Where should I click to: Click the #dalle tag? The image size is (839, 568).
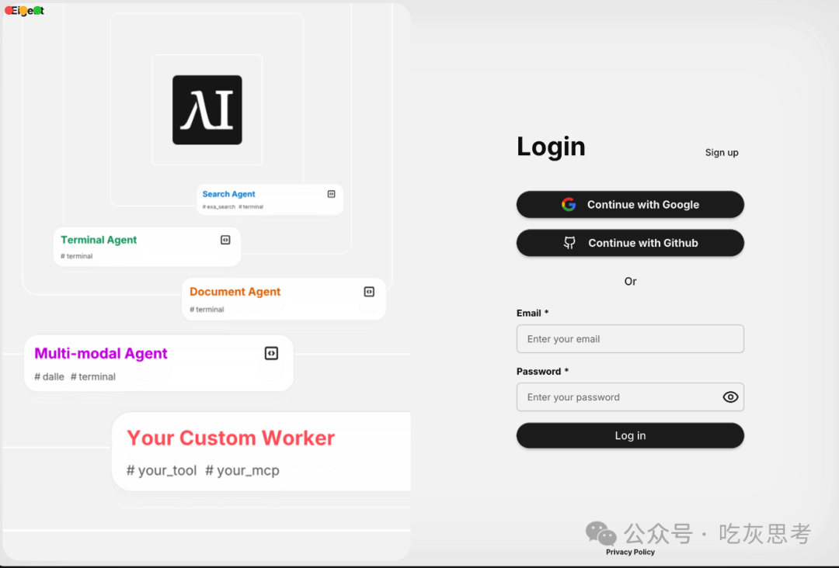49,376
